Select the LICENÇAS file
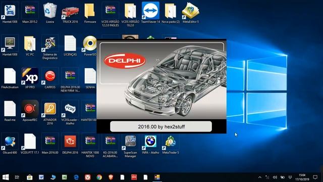323x182 pixels. coord(70,46)
